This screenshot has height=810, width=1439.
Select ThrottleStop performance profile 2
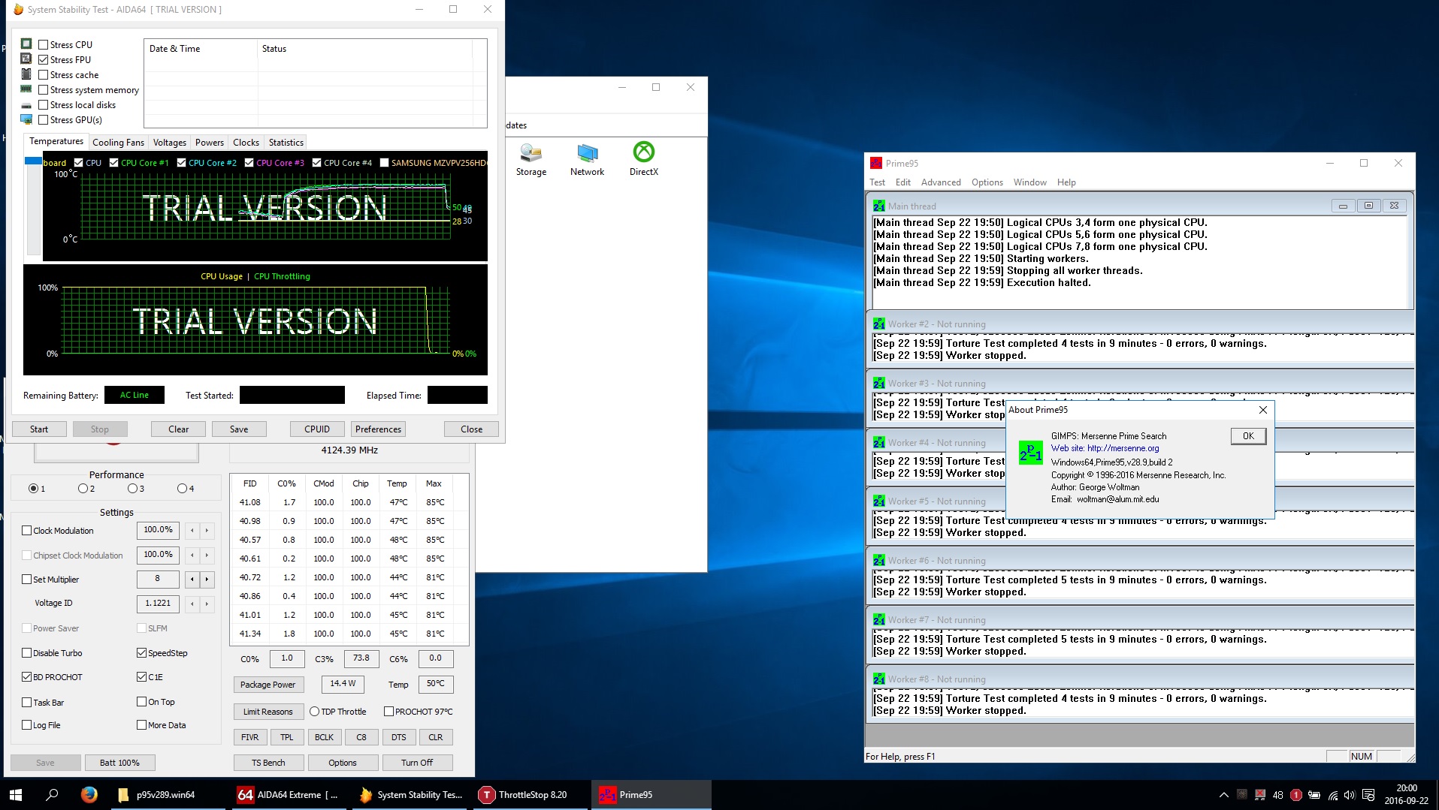coord(83,489)
